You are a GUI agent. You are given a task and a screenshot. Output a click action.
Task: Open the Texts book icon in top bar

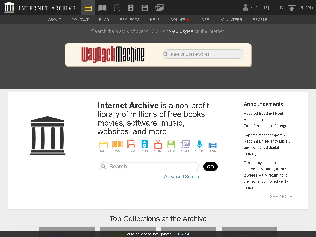point(102,8)
